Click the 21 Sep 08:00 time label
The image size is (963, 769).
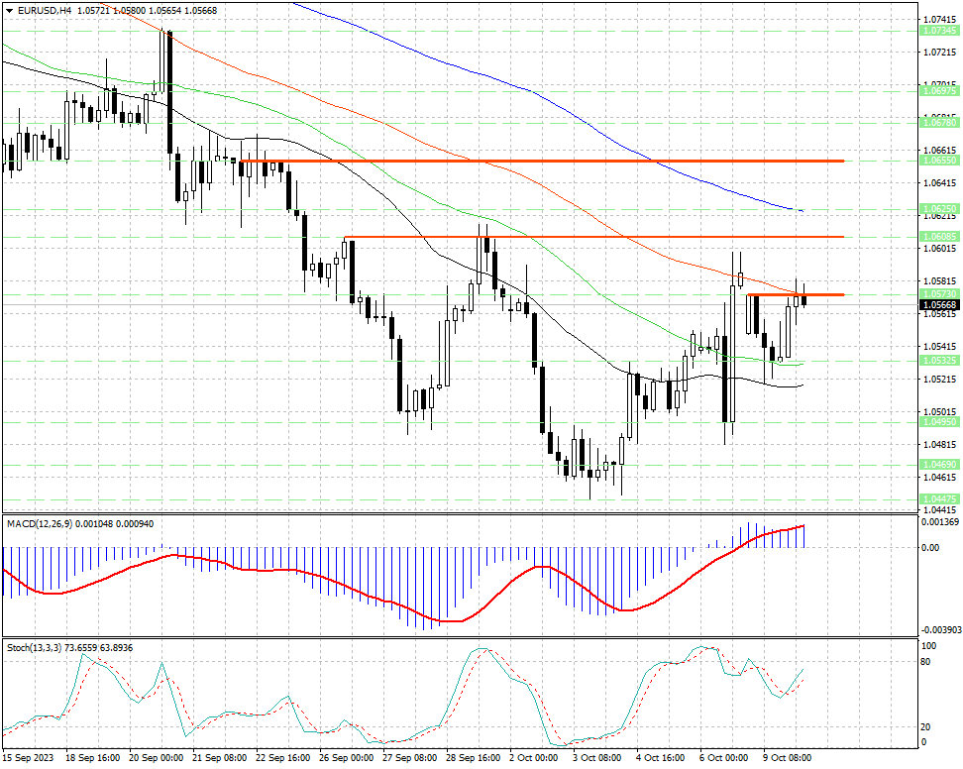[219, 757]
